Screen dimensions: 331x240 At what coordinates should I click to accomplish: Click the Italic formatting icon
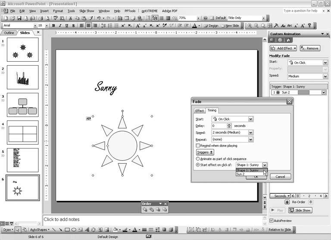coord(60,26)
